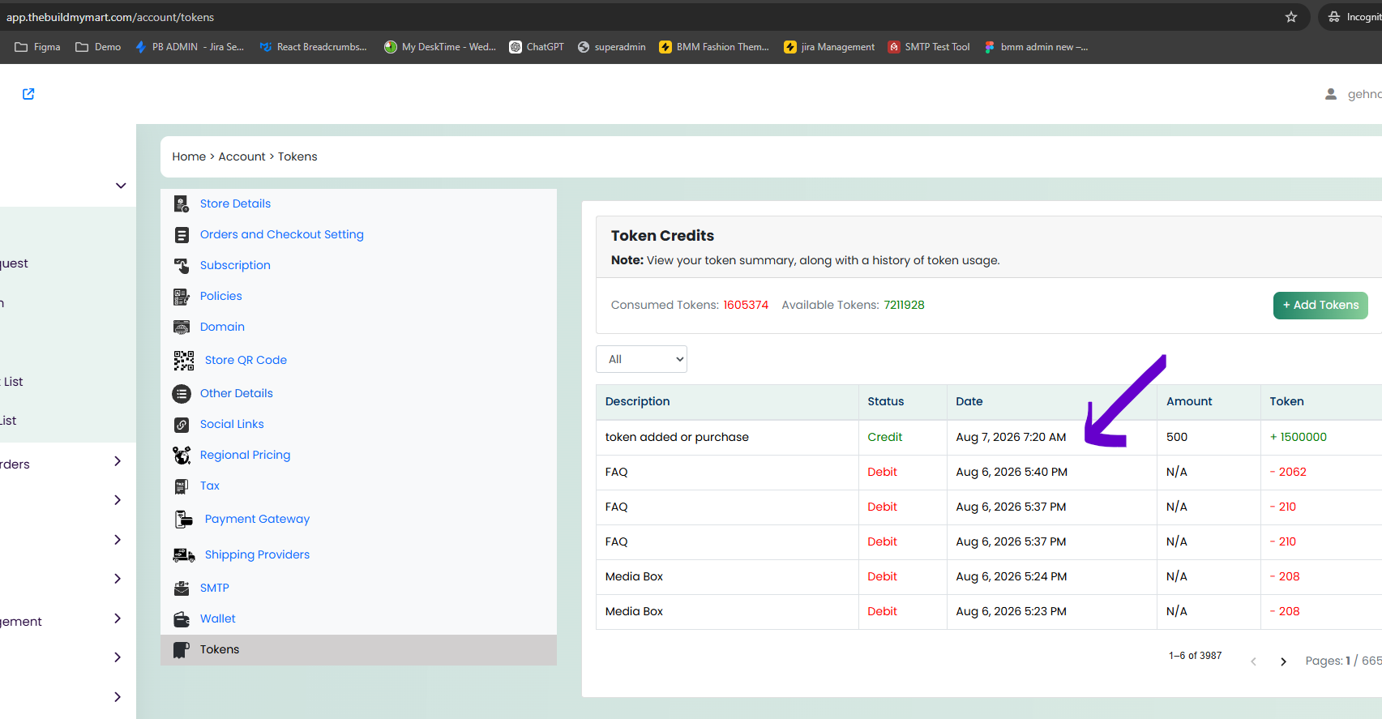Open the BMM Fashion Theme bookmark
The image size is (1382, 719).
tap(714, 47)
